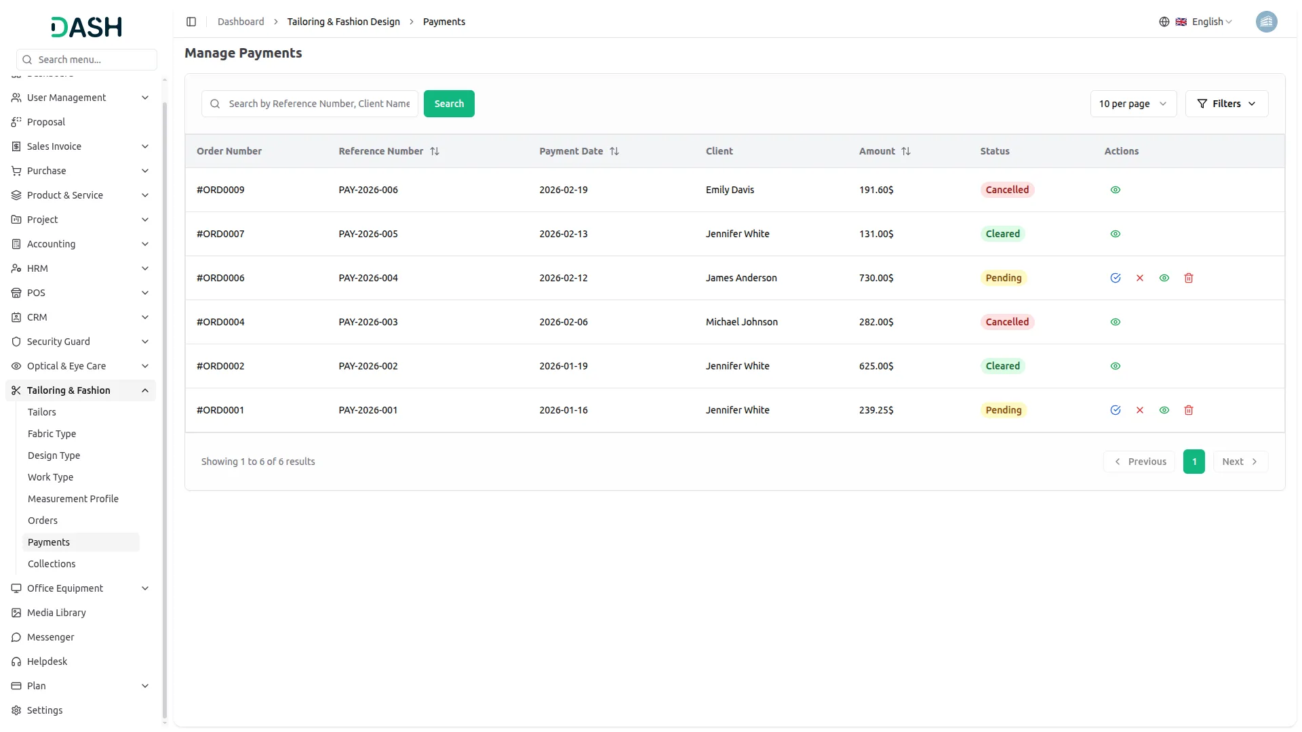View payment PAY-2026-003 details eye icon

point(1115,322)
